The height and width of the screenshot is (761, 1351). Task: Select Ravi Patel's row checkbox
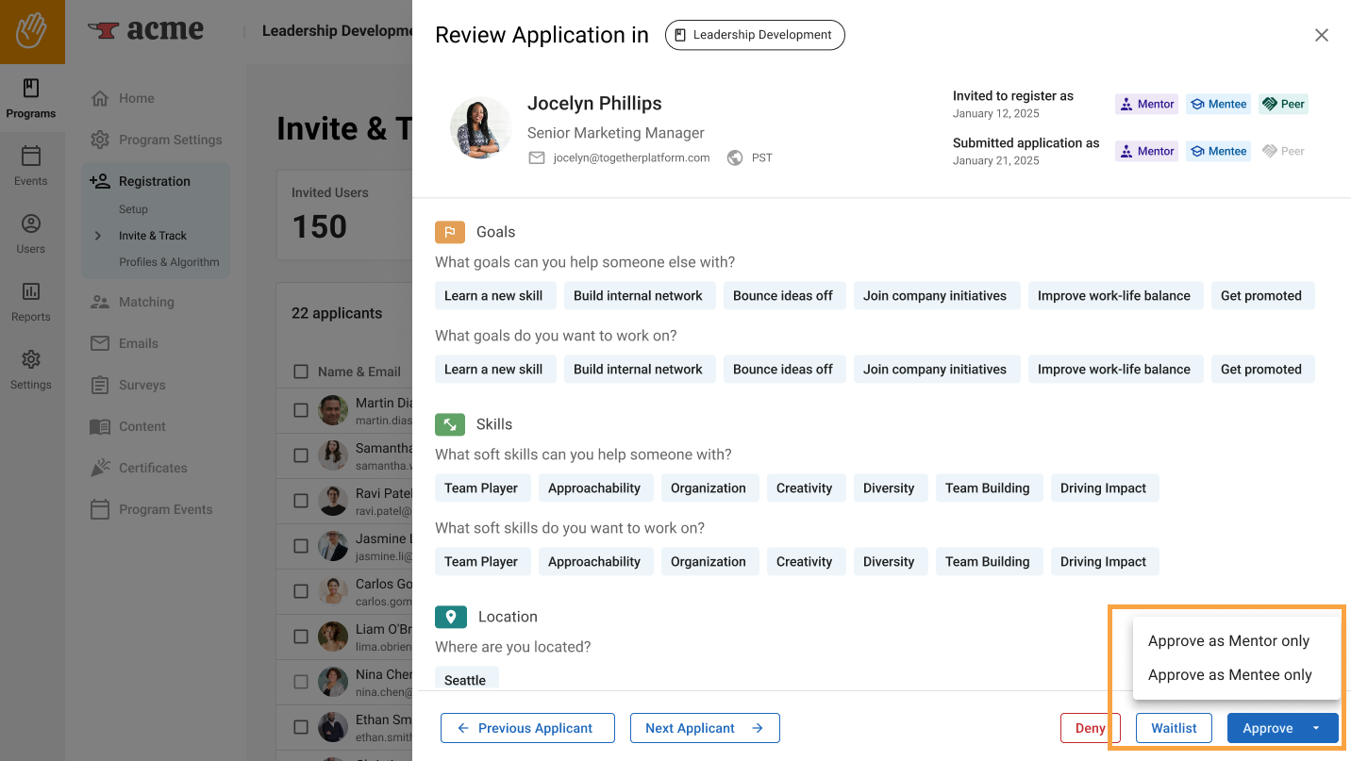tap(301, 501)
